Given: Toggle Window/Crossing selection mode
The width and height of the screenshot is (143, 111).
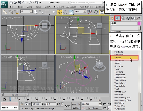Looking at the screenshot, I should pos(53,12).
